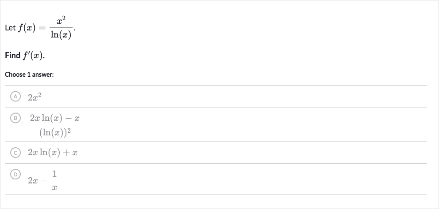Select radio button D
The width and height of the screenshot is (439, 209).
(15, 175)
